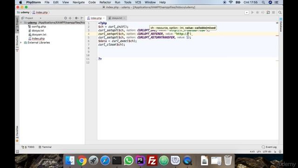Open the View menu
The width and height of the screenshot is (298, 168).
coord(66,2)
